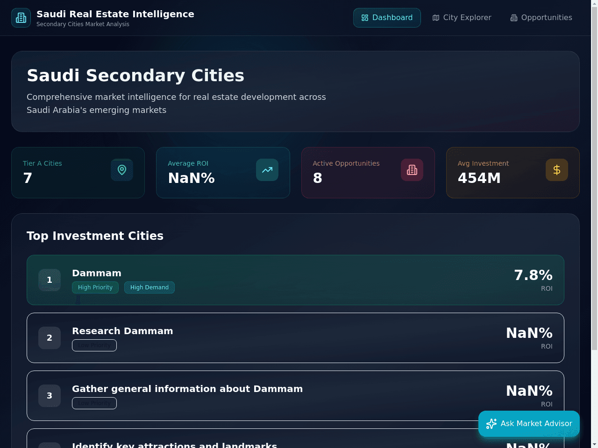
Task: Click the vertical page scrollbar
Action: [594, 177]
